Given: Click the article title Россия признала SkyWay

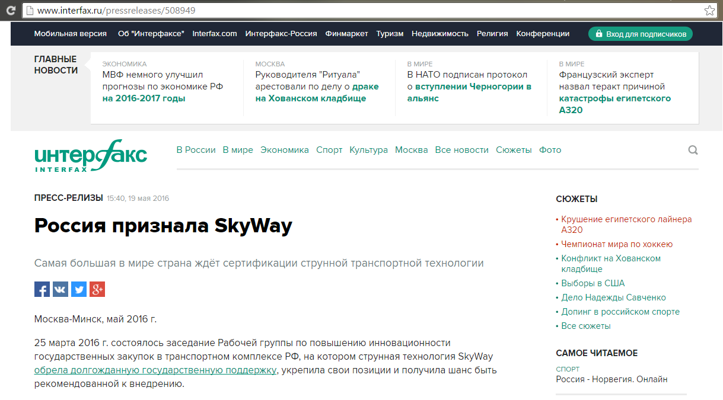Looking at the screenshot, I should pos(163,226).
